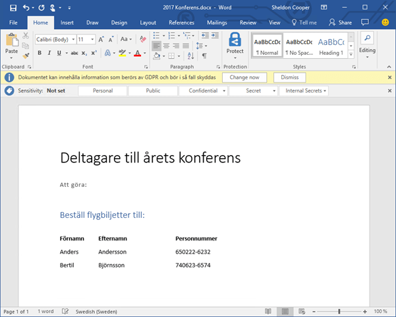Click the Paste clipboard icon

pyautogui.click(x=11, y=41)
